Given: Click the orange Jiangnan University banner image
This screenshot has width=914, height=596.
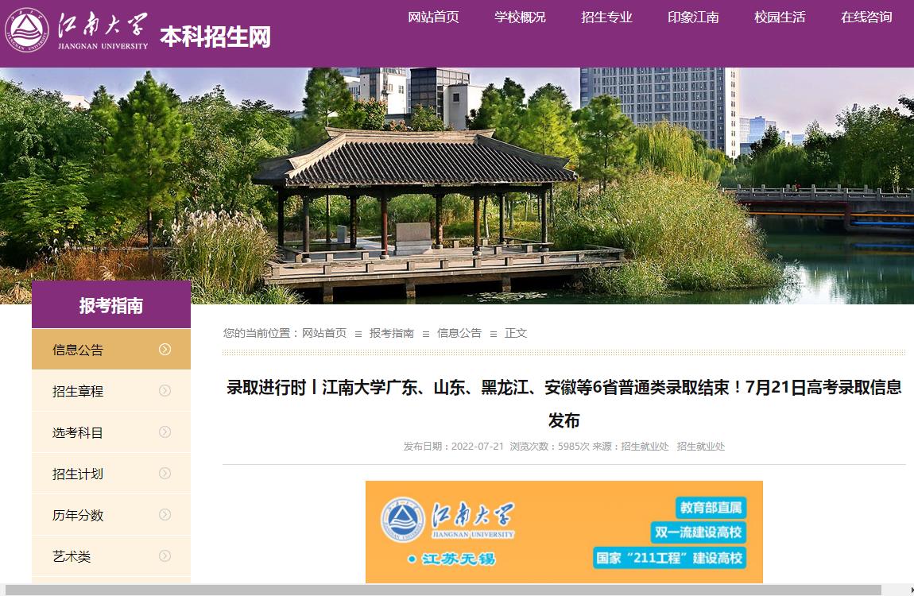Looking at the screenshot, I should click(x=564, y=532).
